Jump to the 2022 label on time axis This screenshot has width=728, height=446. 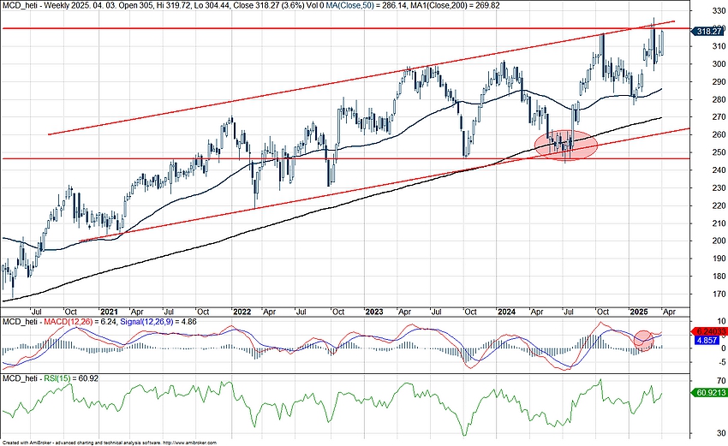(x=242, y=311)
